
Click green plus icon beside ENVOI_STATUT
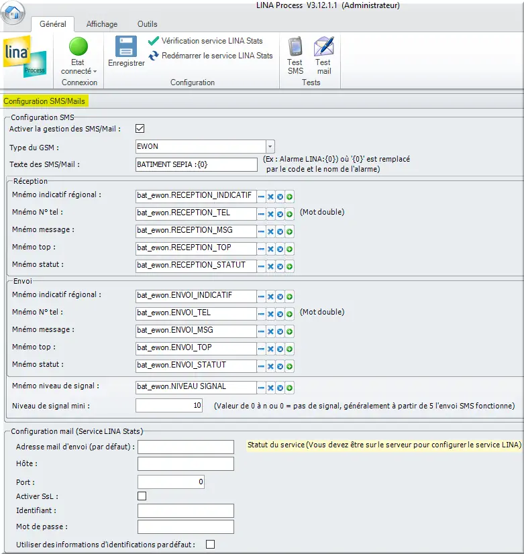coord(289,366)
